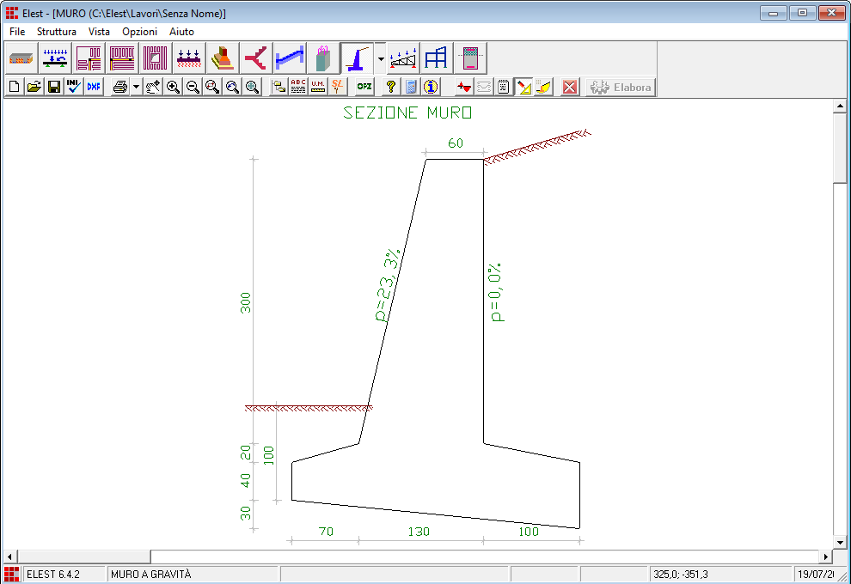Image resolution: width=851 pixels, height=584 pixels.
Task: Click the truss structure icon
Action: (x=403, y=58)
